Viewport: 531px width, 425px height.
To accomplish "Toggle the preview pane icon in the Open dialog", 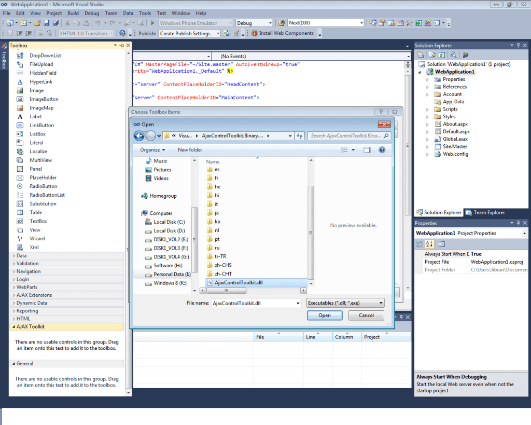I will (x=367, y=150).
